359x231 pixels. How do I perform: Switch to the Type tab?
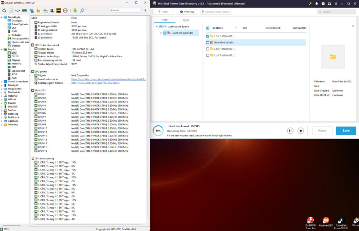[x=186, y=20]
